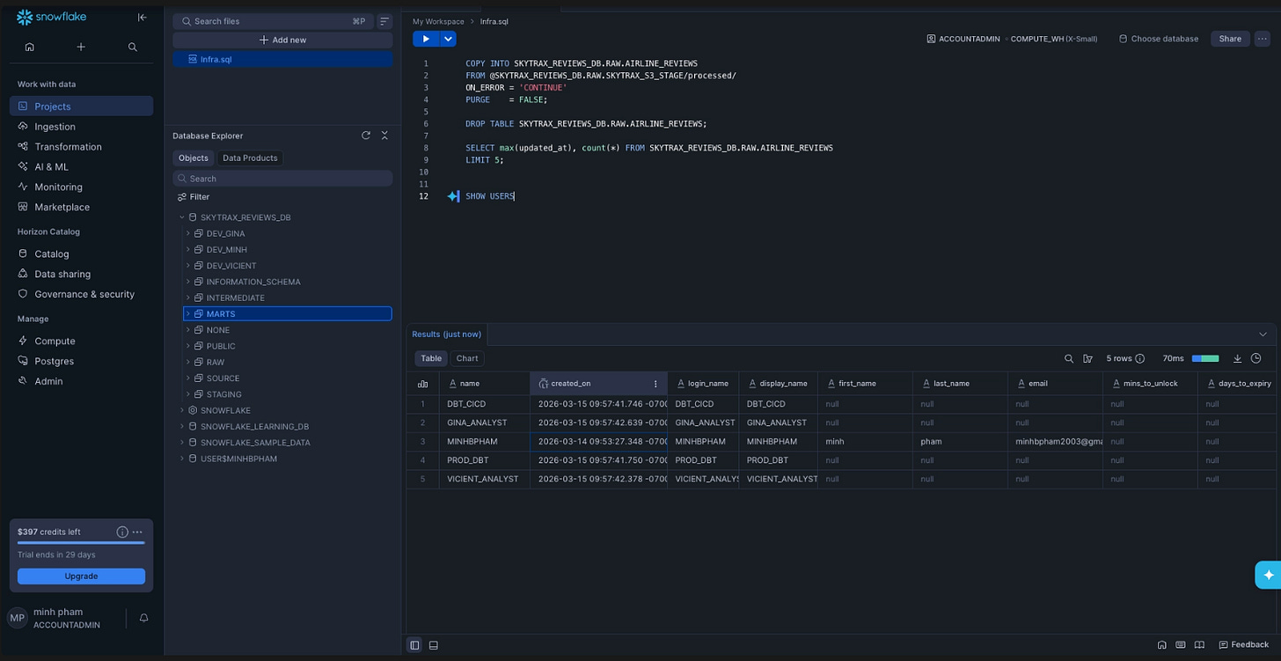Select the Objects tab

[x=193, y=158]
